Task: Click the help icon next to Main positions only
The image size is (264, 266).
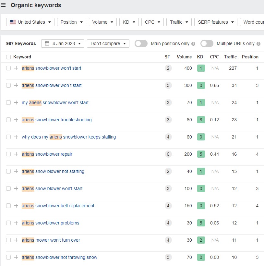Action: pos(193,44)
